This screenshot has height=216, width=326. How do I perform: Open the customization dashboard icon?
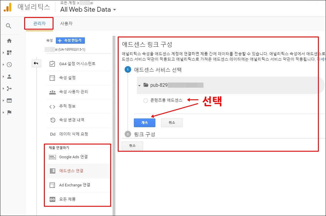[x=9, y=53]
